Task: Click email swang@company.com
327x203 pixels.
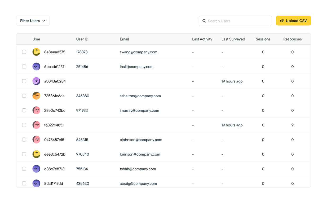Action: point(139,52)
